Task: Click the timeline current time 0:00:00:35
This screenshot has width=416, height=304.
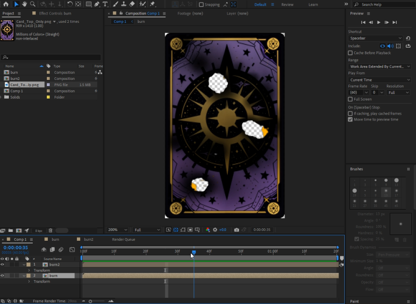Action: pos(16,247)
